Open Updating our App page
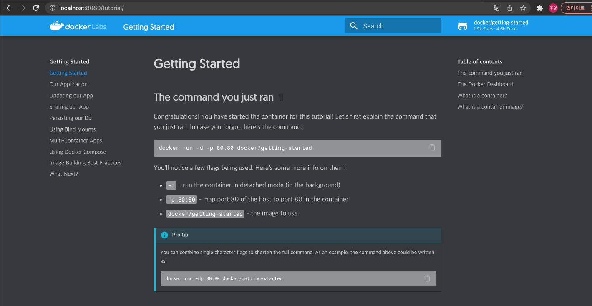 coord(71,96)
